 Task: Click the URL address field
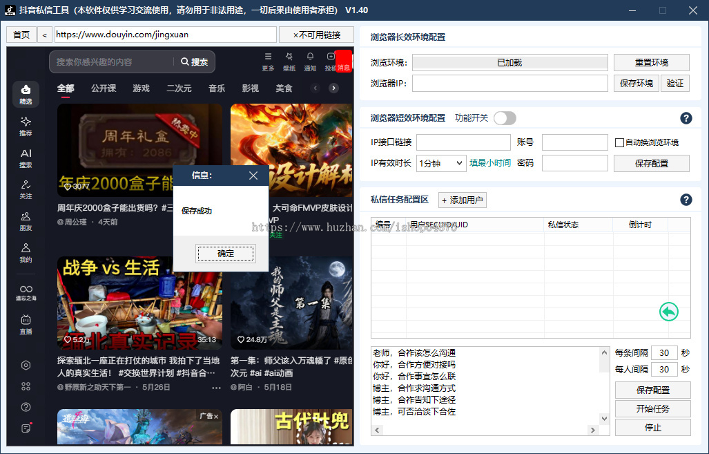click(166, 35)
